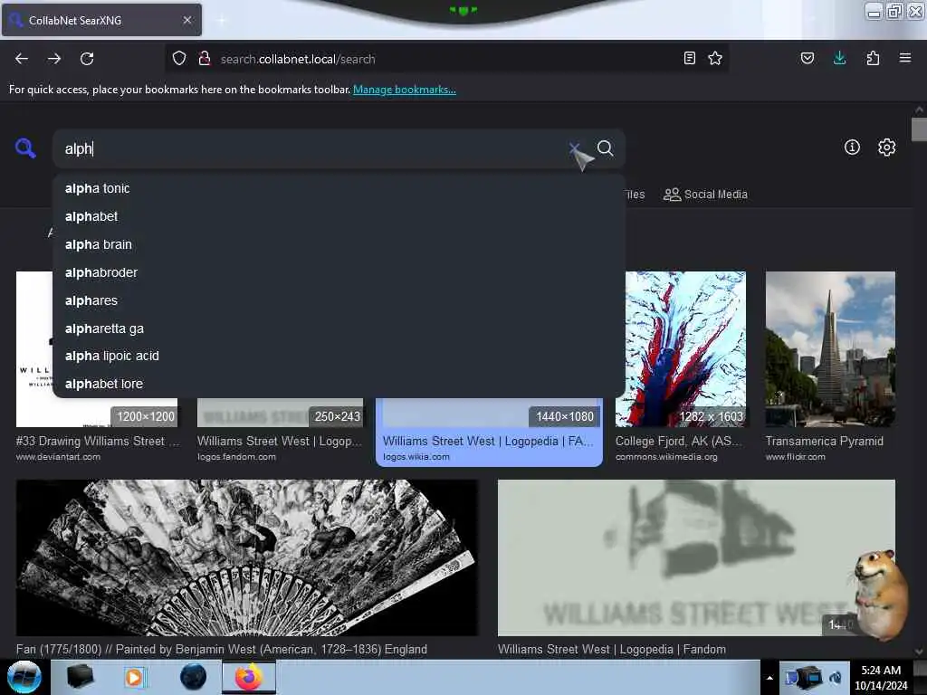Reload the current page
The width and height of the screenshot is (927, 695).
pyautogui.click(x=87, y=59)
